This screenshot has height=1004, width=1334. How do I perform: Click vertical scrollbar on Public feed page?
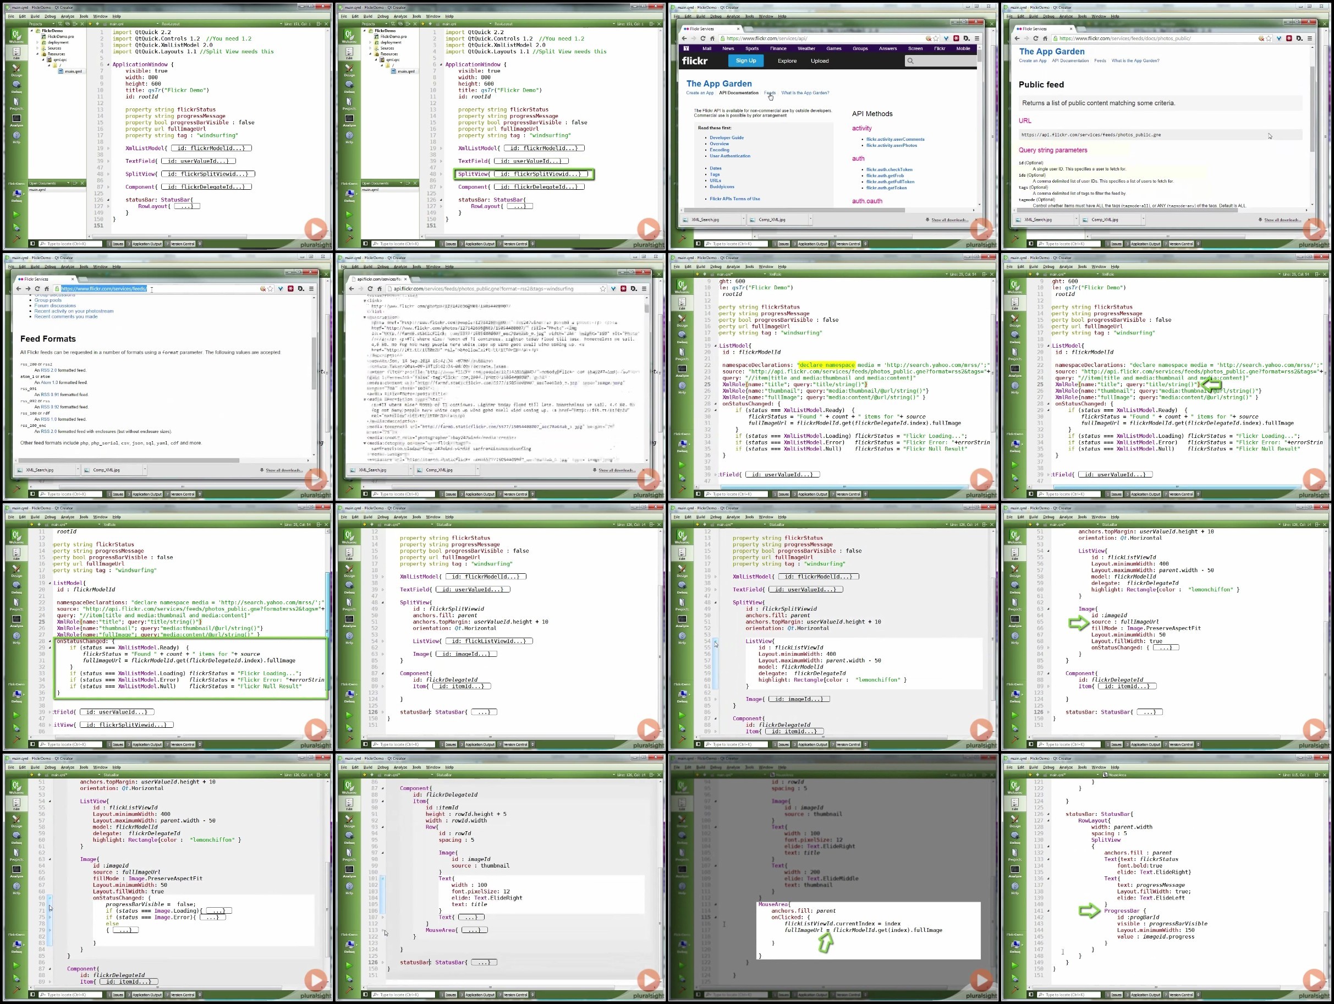(x=1313, y=108)
